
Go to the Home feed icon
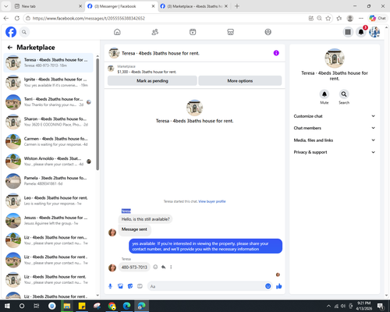click(x=117, y=32)
